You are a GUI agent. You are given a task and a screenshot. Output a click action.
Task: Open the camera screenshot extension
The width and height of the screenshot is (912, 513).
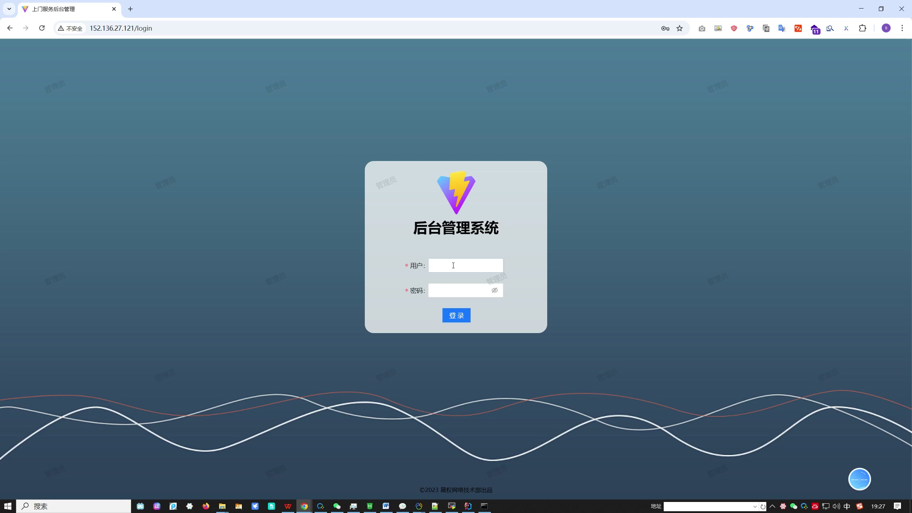[702, 28]
